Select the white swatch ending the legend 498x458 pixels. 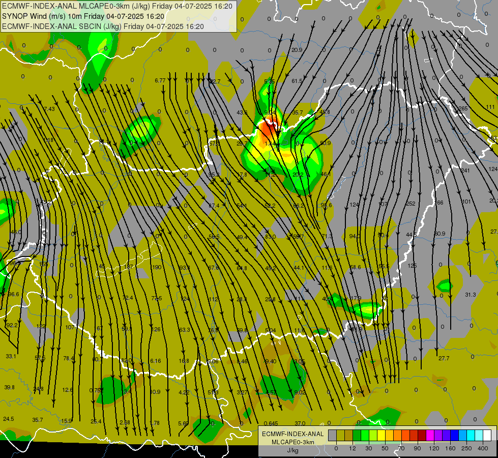(487, 435)
